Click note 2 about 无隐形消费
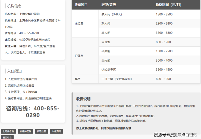Image resolution: width=201 pixels, height=139 pixels. pyautogui.click(x=116, y=116)
